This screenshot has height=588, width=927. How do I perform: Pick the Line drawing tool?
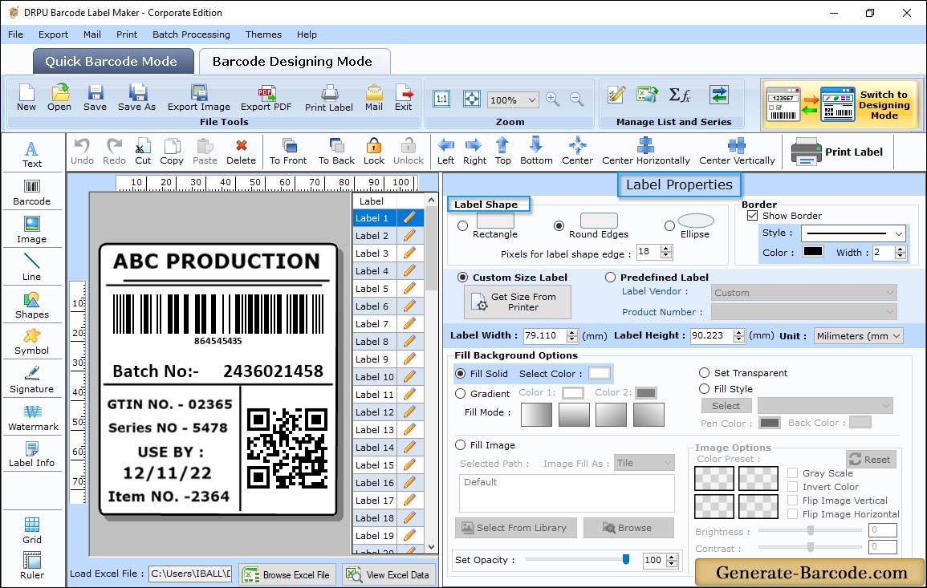click(x=32, y=268)
